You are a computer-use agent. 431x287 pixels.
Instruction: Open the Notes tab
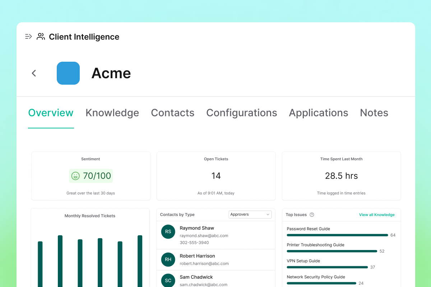[x=374, y=113]
